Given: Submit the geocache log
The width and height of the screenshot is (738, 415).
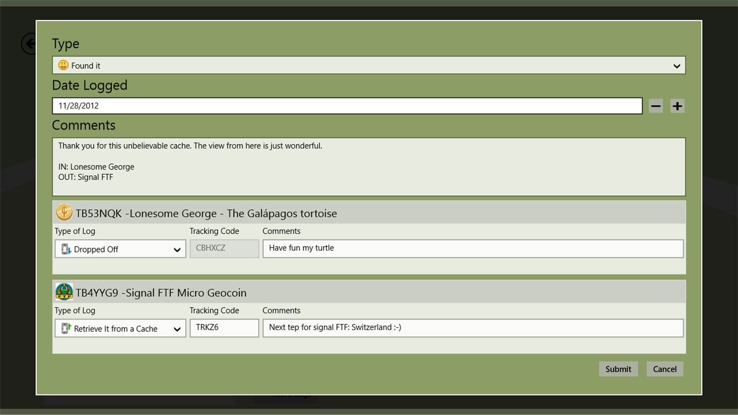Looking at the screenshot, I should click(619, 369).
